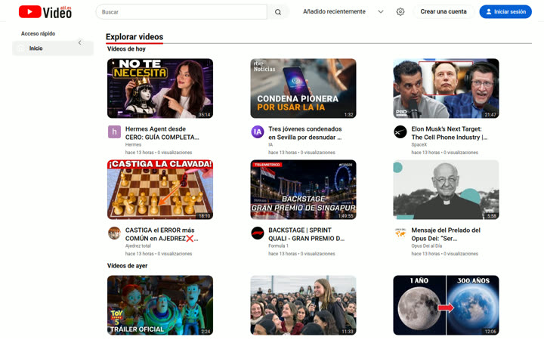Image resolution: width=544 pixels, height=340 pixels.
Task: Click the dropdown arrow next to Añadido recientemente
Action: tap(381, 12)
